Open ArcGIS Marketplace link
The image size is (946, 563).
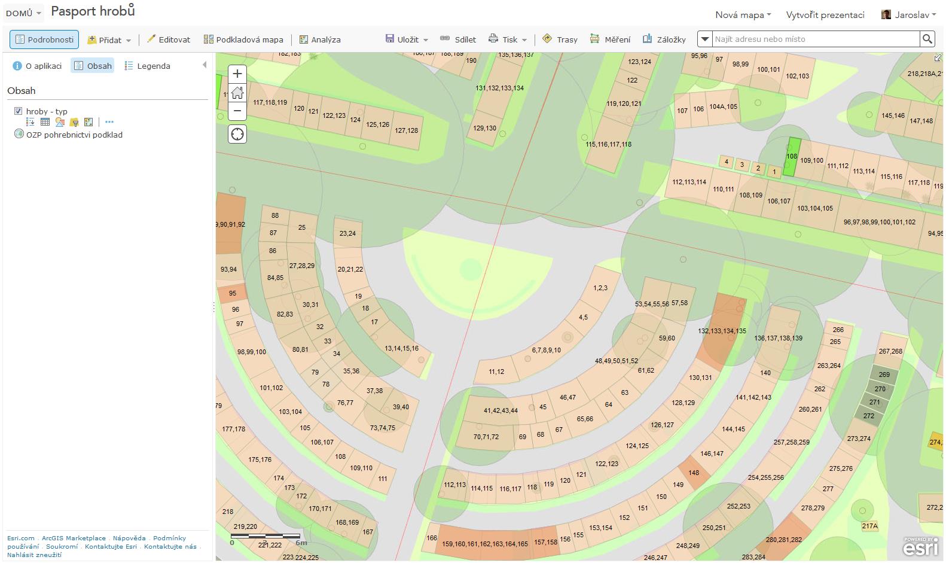coord(74,538)
